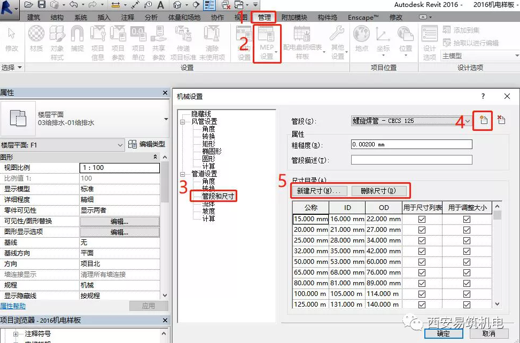
Task: Open the Materials (材质) tool
Action: tap(36, 39)
